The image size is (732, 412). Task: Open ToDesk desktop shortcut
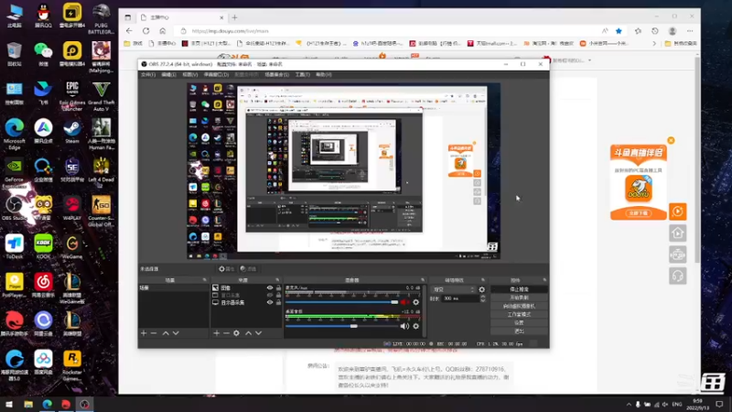(x=14, y=246)
